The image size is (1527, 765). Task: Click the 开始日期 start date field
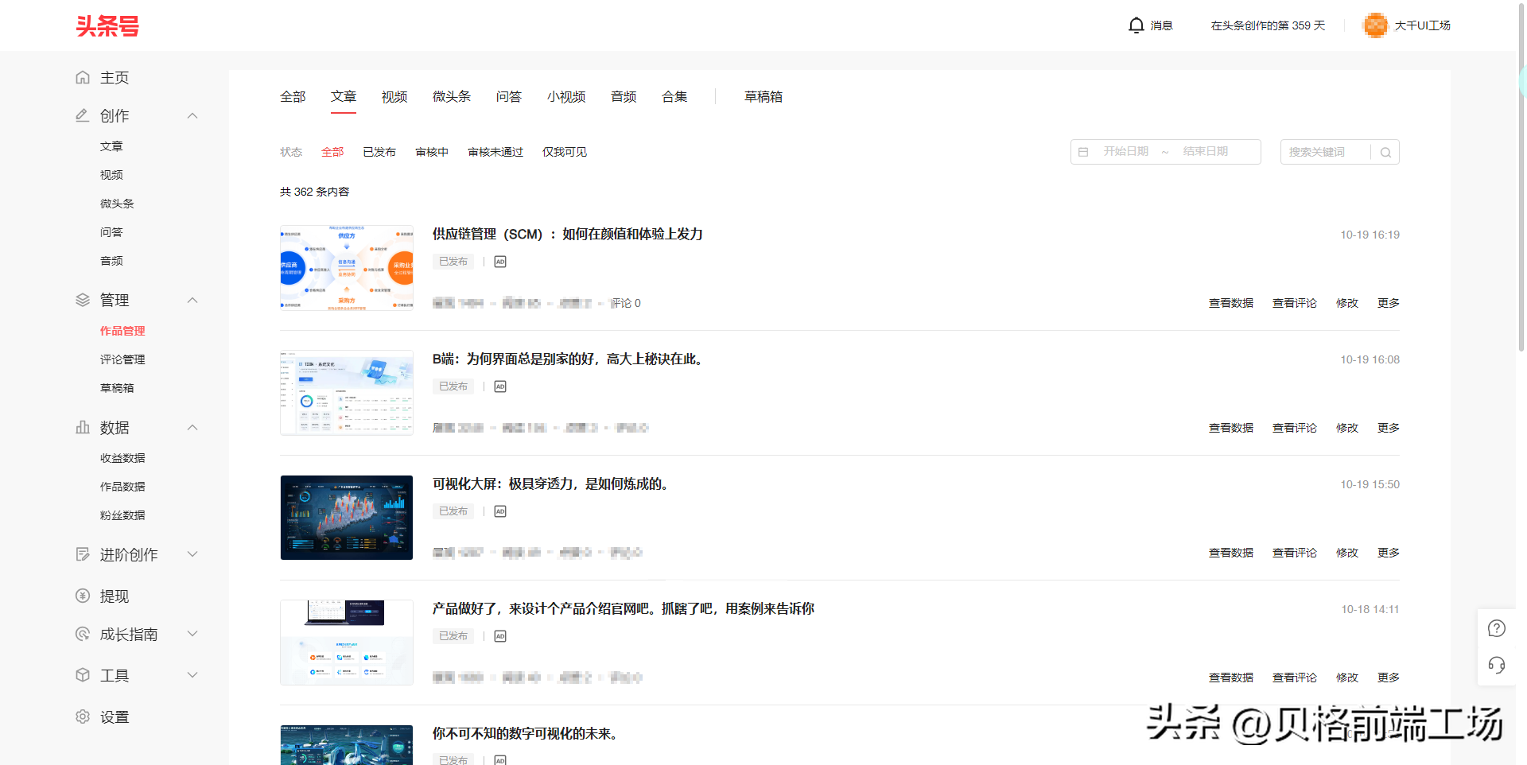(x=1126, y=152)
